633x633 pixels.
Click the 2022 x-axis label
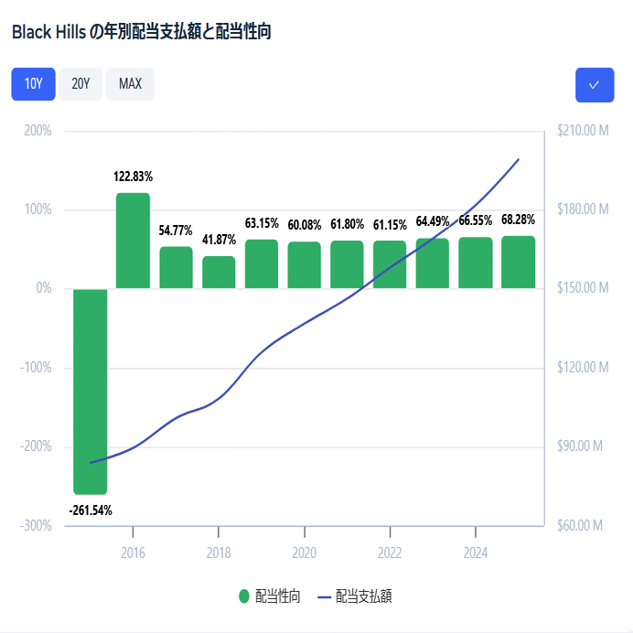pyautogui.click(x=390, y=553)
